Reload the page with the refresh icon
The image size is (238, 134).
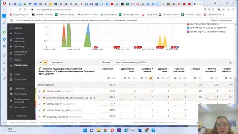(x=20, y=9)
